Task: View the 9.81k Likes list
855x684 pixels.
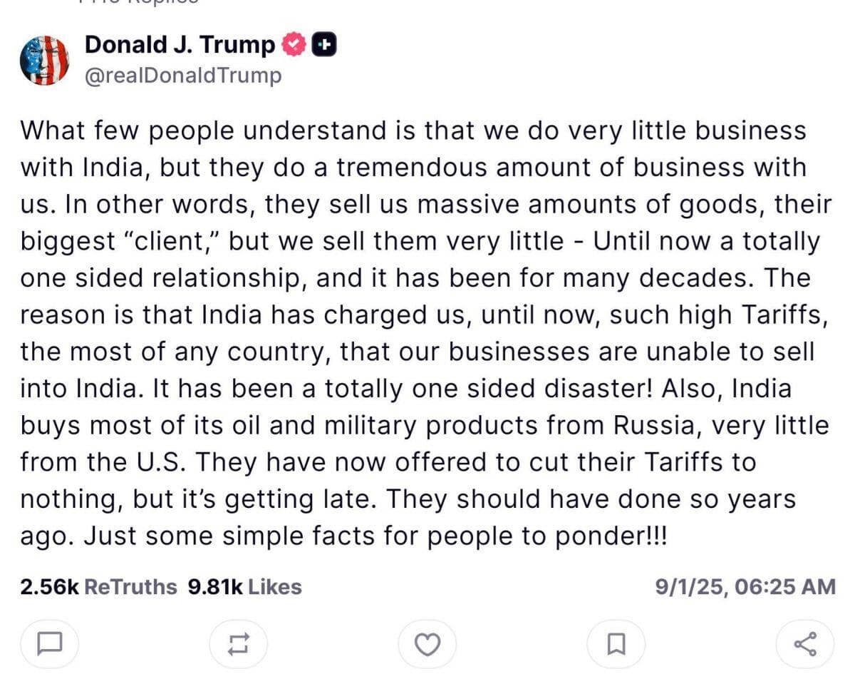Action: tap(244, 587)
